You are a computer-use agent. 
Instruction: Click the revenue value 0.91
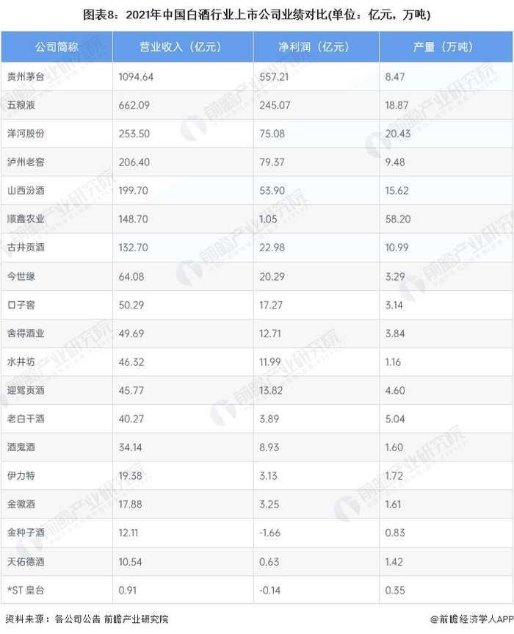click(x=127, y=591)
